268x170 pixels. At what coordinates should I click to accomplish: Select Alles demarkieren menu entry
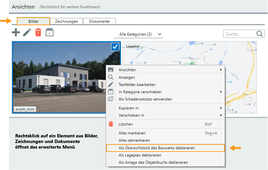(x=166, y=140)
